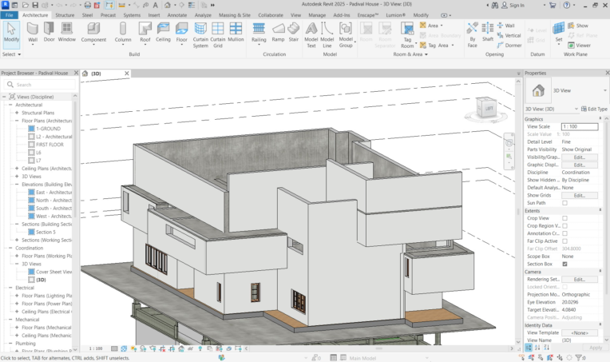Click the Edit Type button
The width and height of the screenshot is (610, 362).
click(x=594, y=109)
